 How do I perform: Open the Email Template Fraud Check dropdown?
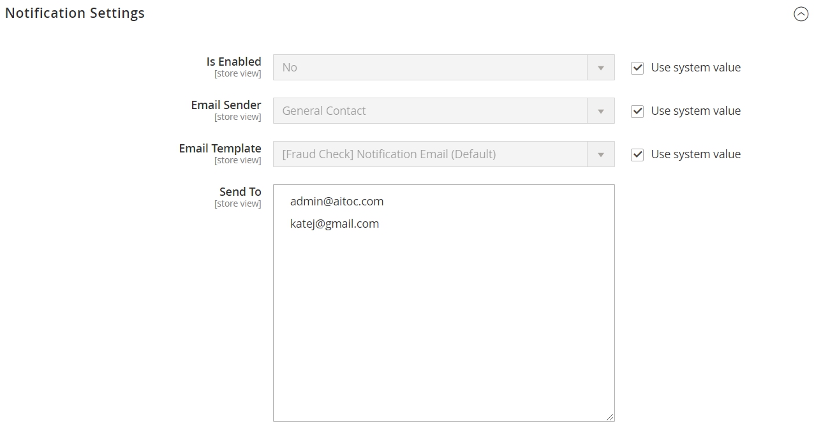coord(443,154)
